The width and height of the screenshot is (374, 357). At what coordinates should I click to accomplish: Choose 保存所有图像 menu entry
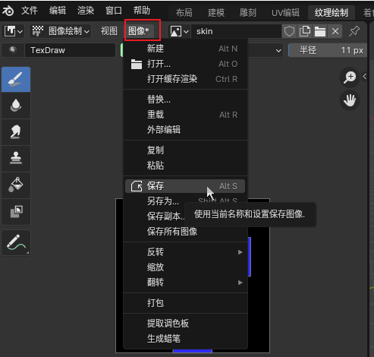point(185,232)
